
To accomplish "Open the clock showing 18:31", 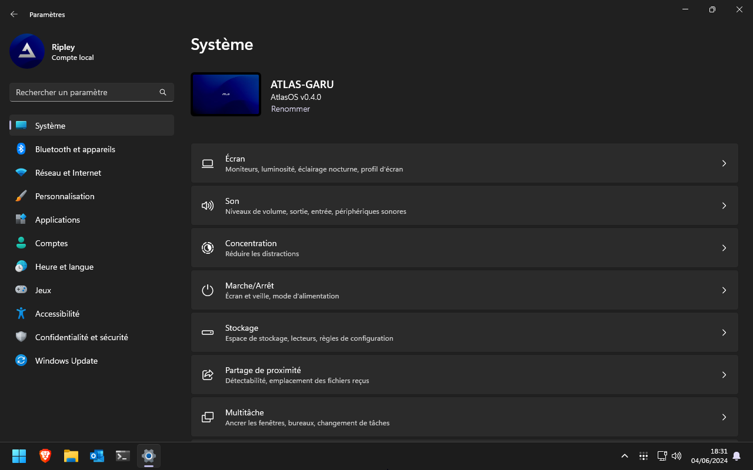I will pyautogui.click(x=709, y=456).
